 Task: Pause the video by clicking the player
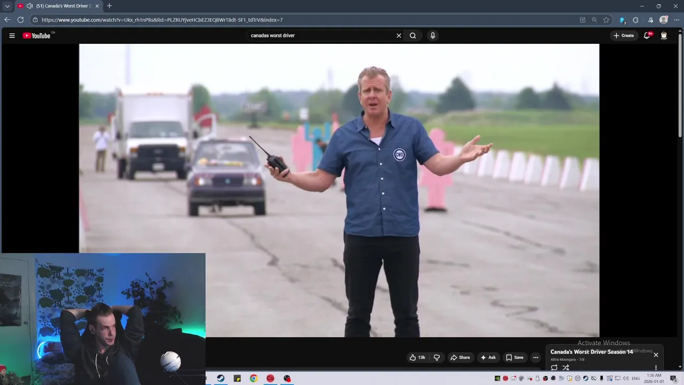coord(339,190)
